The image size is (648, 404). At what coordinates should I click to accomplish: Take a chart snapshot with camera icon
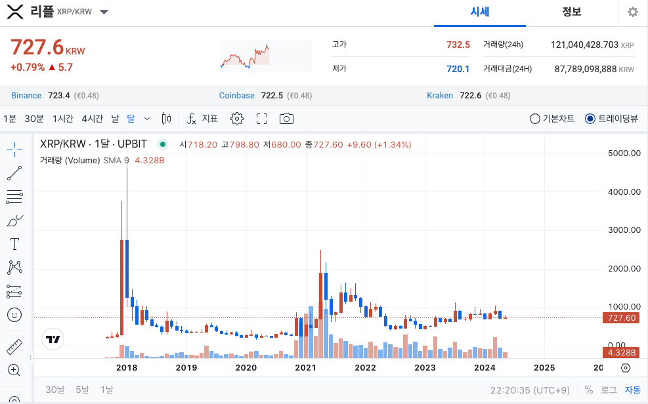tap(286, 119)
